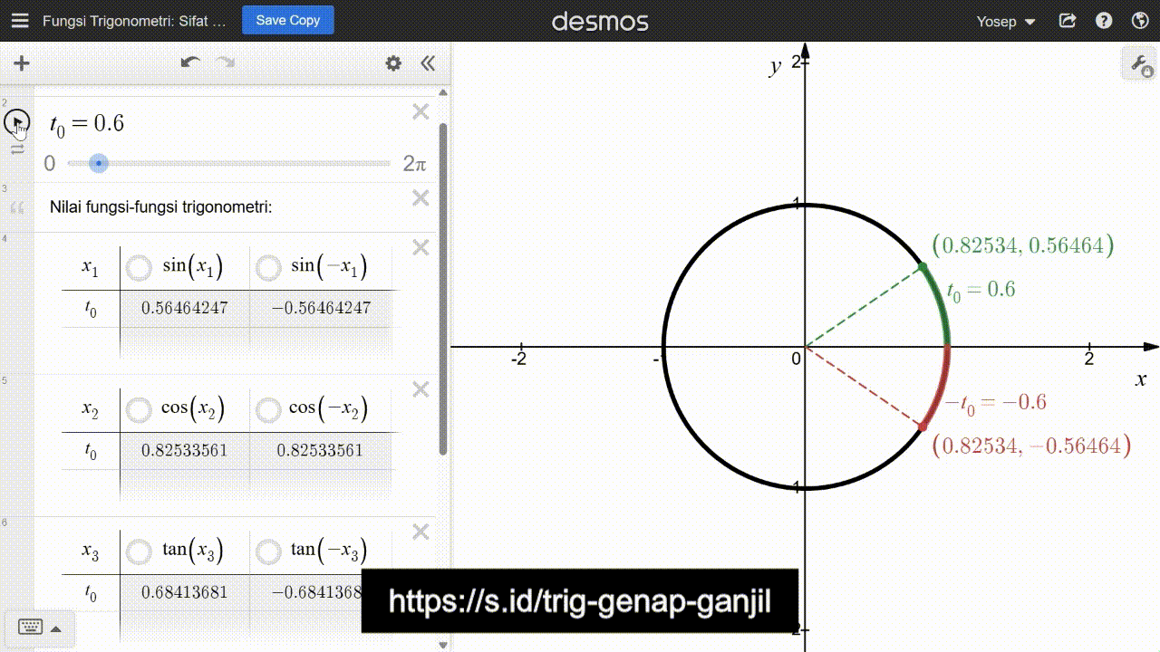
Task: Open the help question mark
Action: [1103, 21]
